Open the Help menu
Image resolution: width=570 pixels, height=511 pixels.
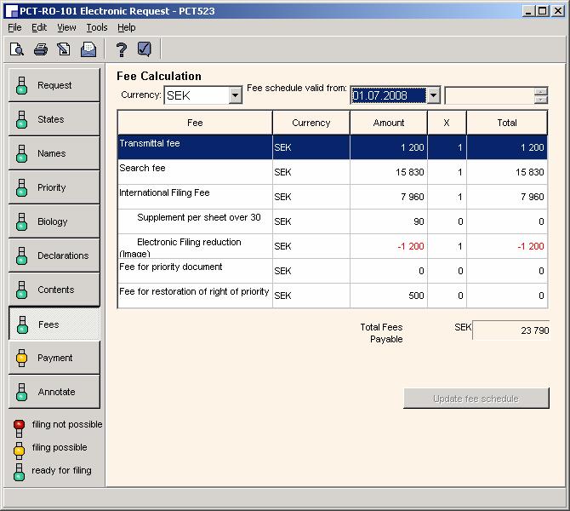pyautogui.click(x=127, y=27)
